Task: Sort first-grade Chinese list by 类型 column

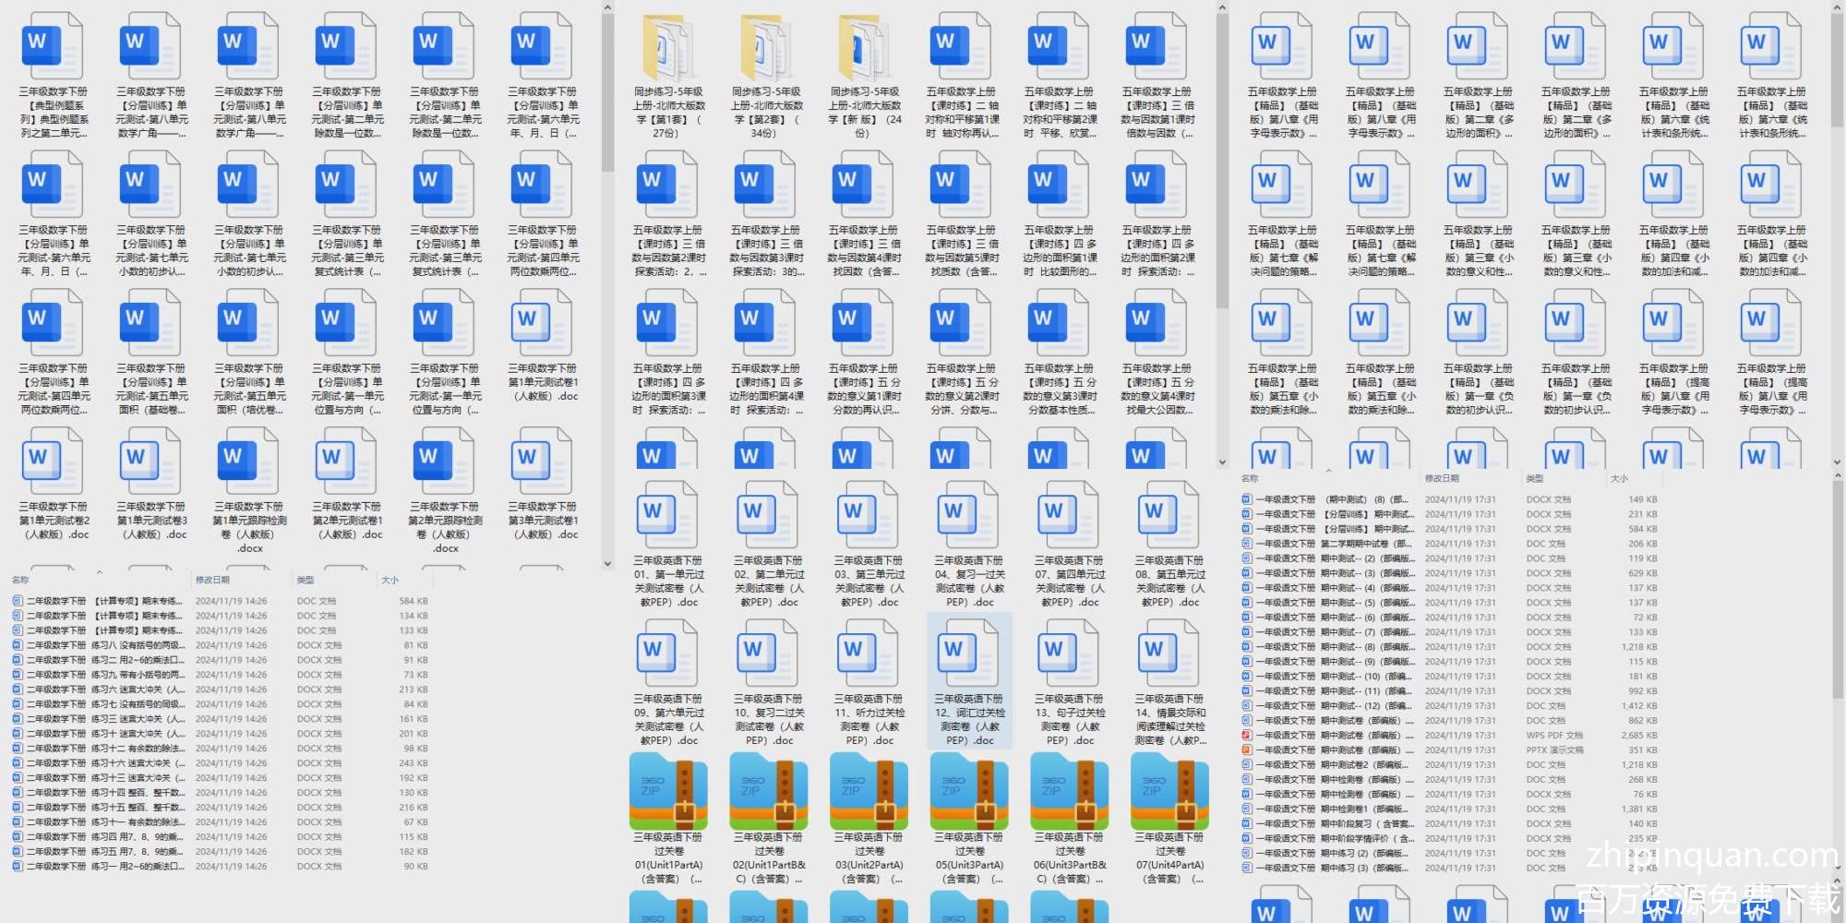Action: click(x=1534, y=478)
